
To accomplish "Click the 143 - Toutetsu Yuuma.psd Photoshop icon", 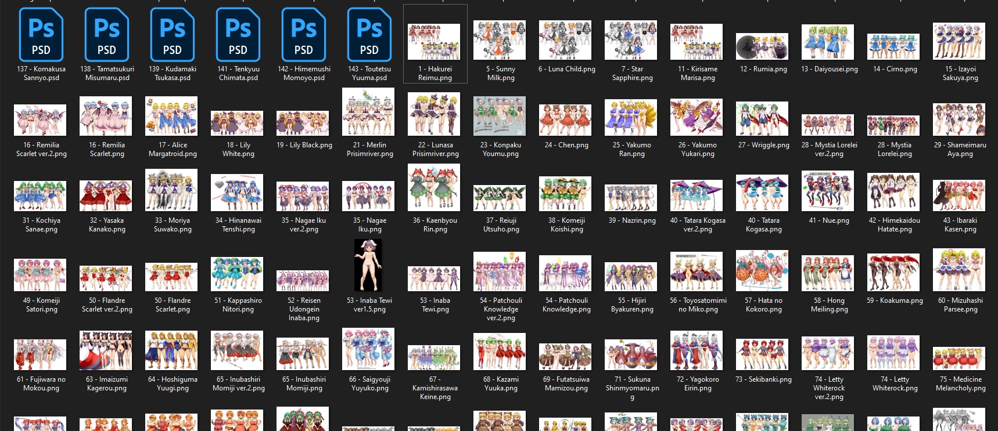I will tap(369, 35).
